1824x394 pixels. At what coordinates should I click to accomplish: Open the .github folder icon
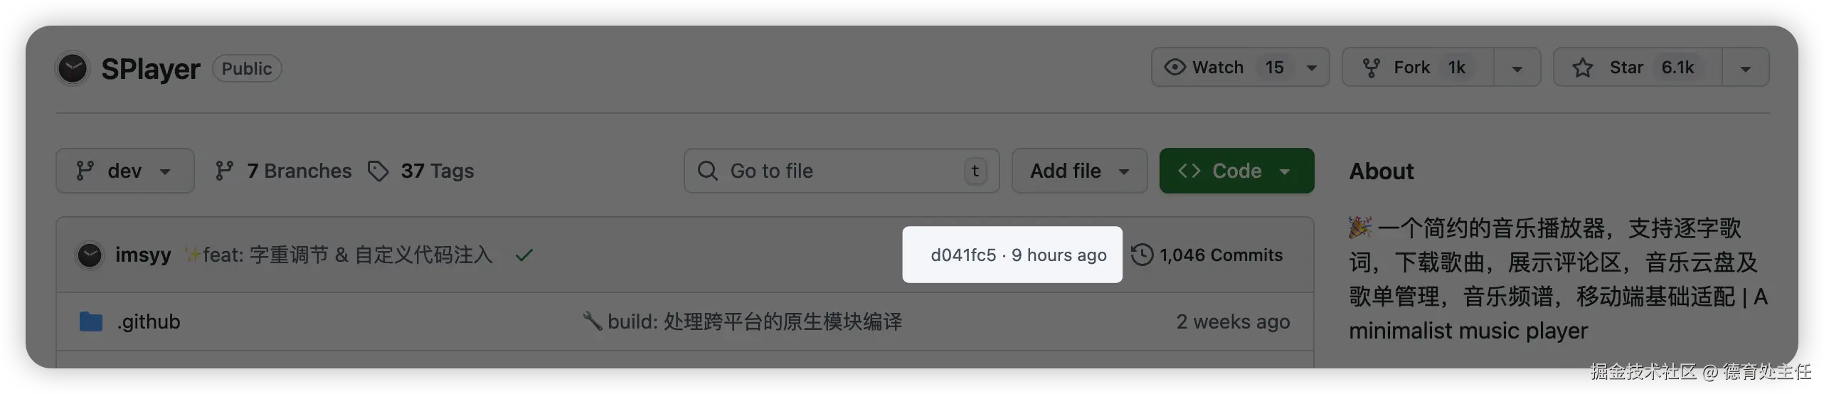click(91, 322)
